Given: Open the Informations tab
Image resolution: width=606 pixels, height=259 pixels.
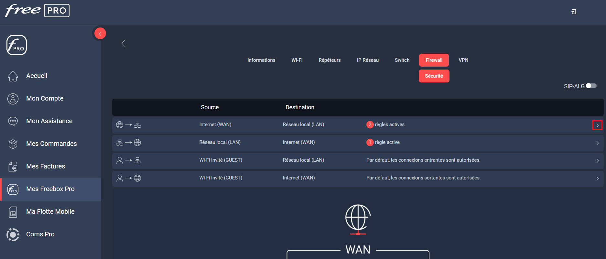Looking at the screenshot, I should point(261,60).
